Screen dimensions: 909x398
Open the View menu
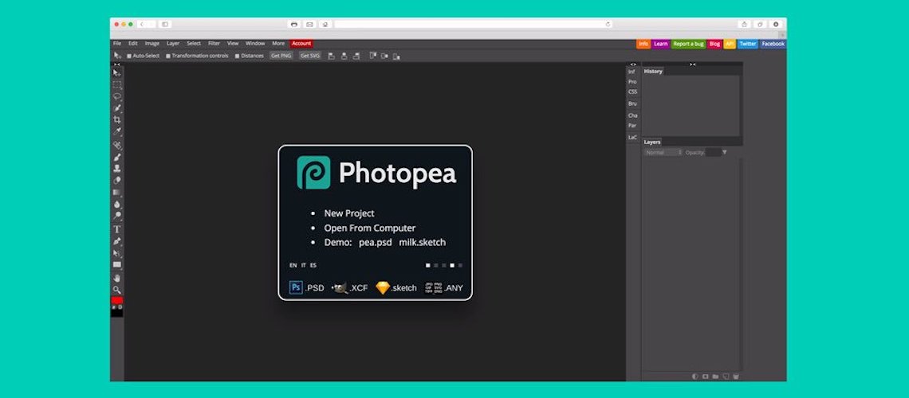coord(233,44)
